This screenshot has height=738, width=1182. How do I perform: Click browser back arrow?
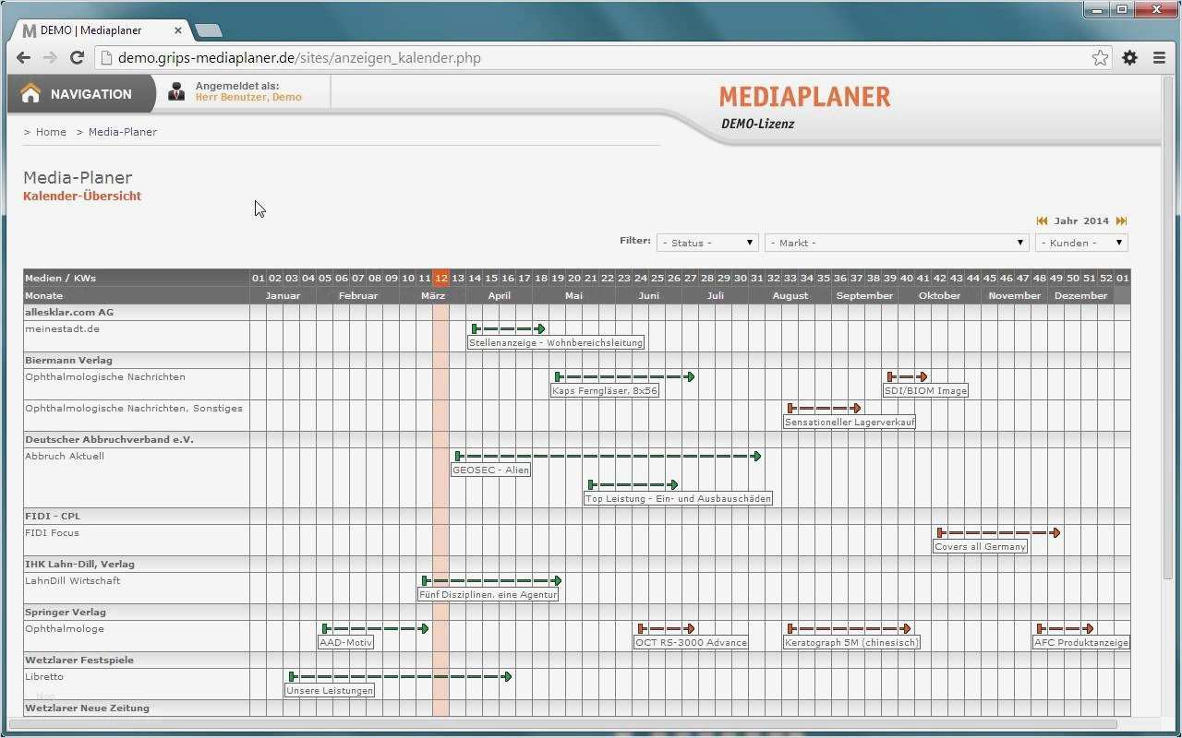[23, 57]
